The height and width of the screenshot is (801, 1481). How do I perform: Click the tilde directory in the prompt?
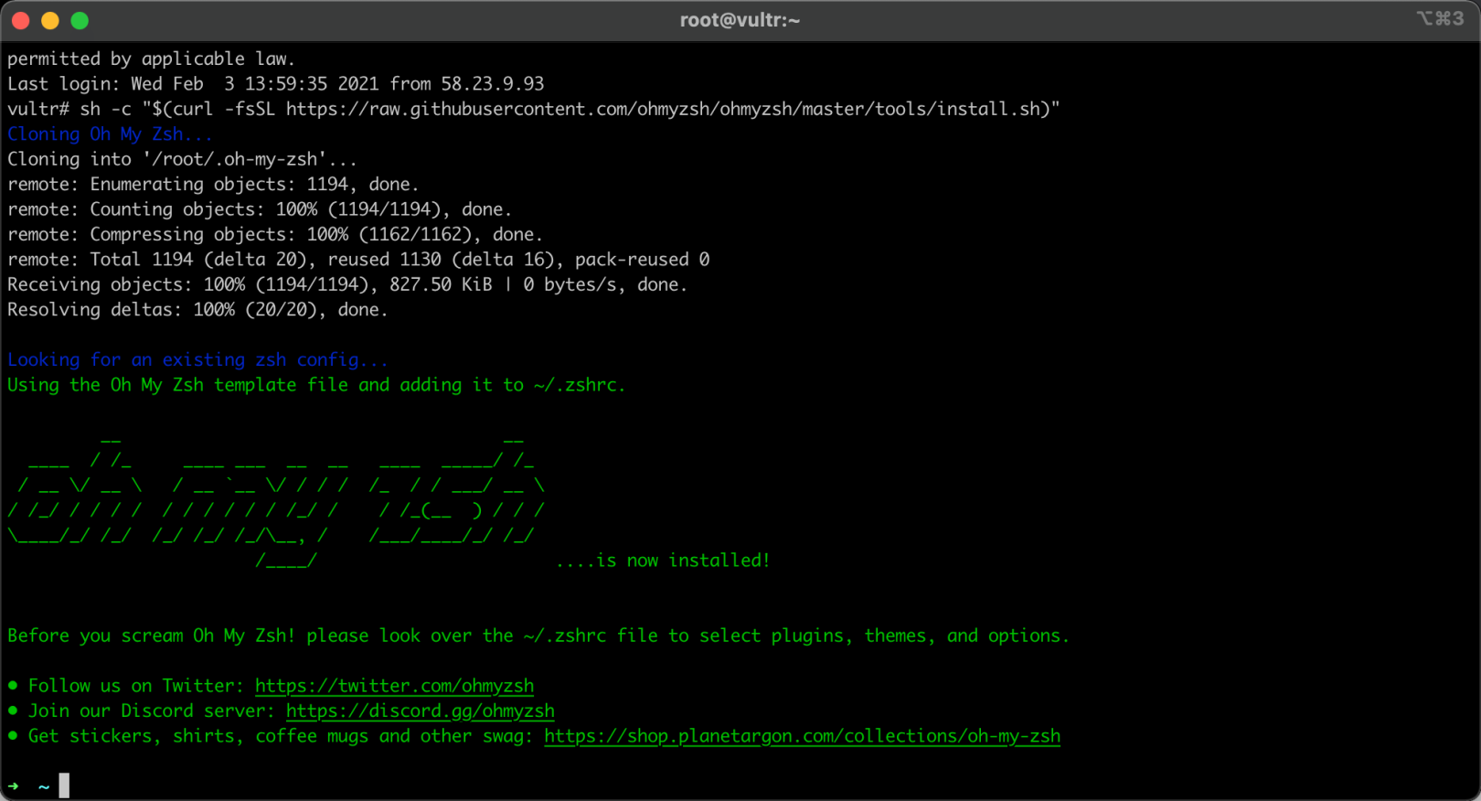pos(44,786)
